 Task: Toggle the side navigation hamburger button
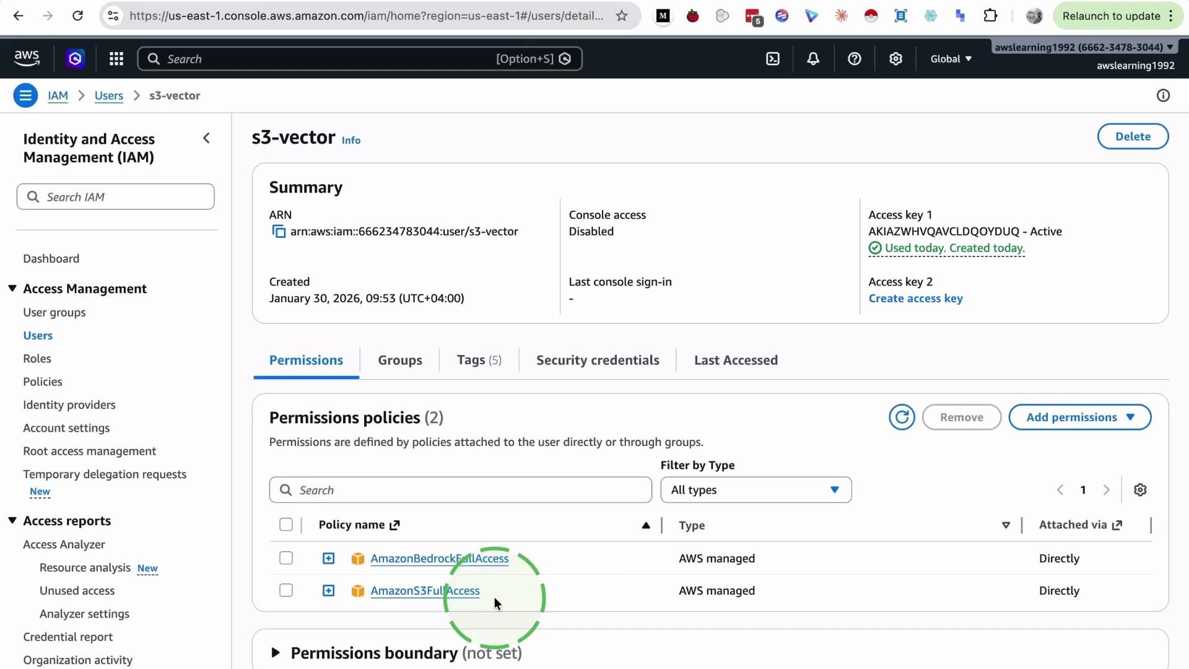(x=25, y=95)
